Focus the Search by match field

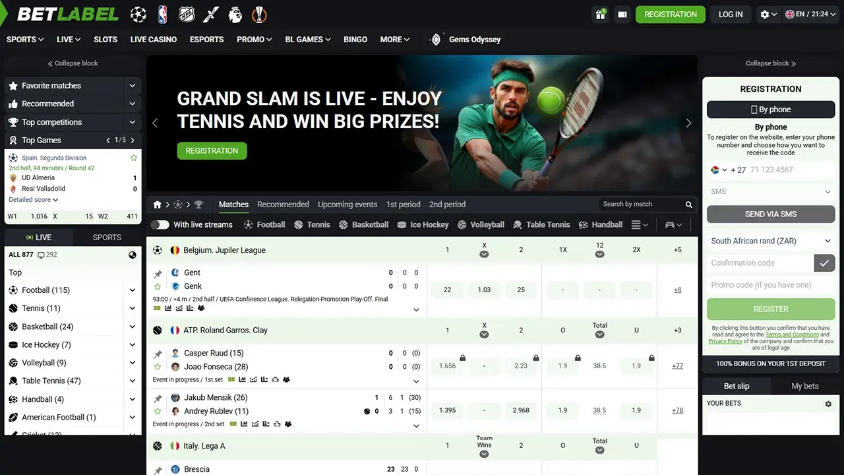click(x=641, y=205)
